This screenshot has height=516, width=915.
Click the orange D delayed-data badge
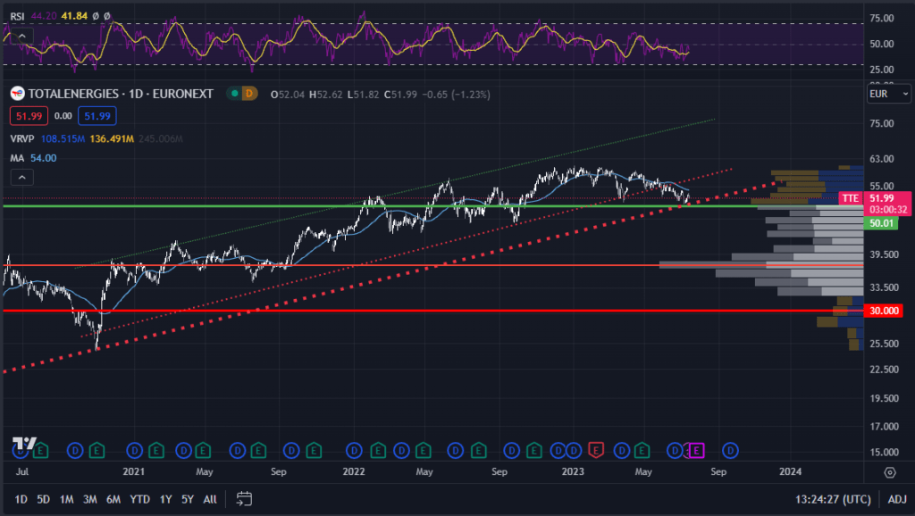point(250,93)
